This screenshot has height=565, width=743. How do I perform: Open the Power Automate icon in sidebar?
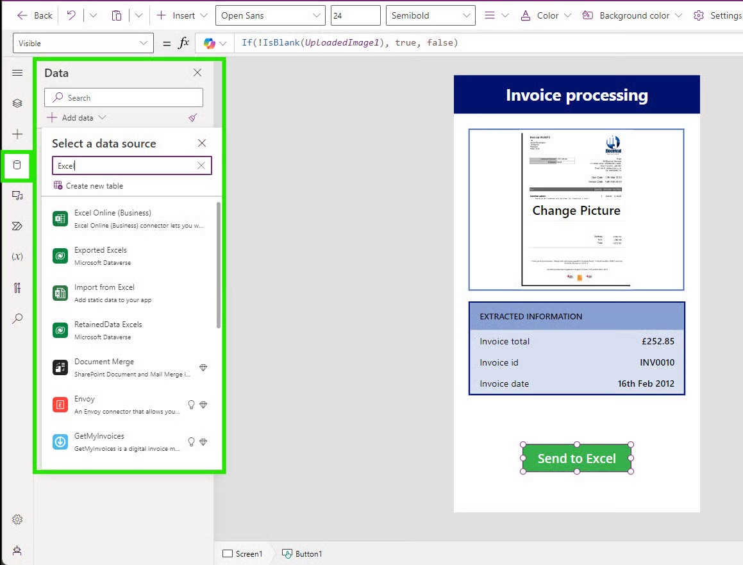(x=17, y=226)
